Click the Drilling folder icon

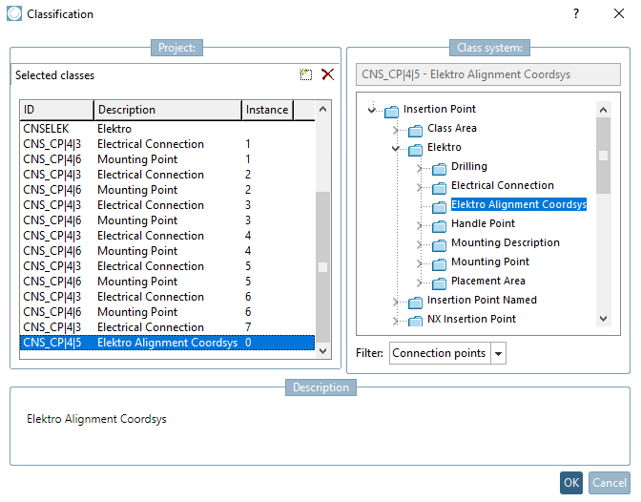point(439,167)
